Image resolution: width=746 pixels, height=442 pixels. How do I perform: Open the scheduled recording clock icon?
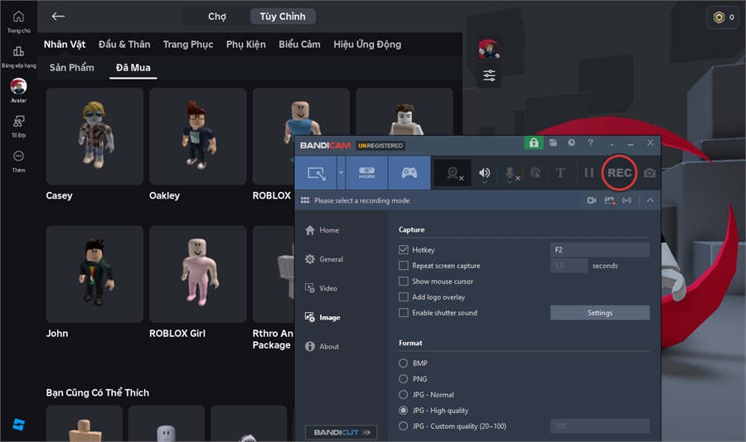[571, 143]
